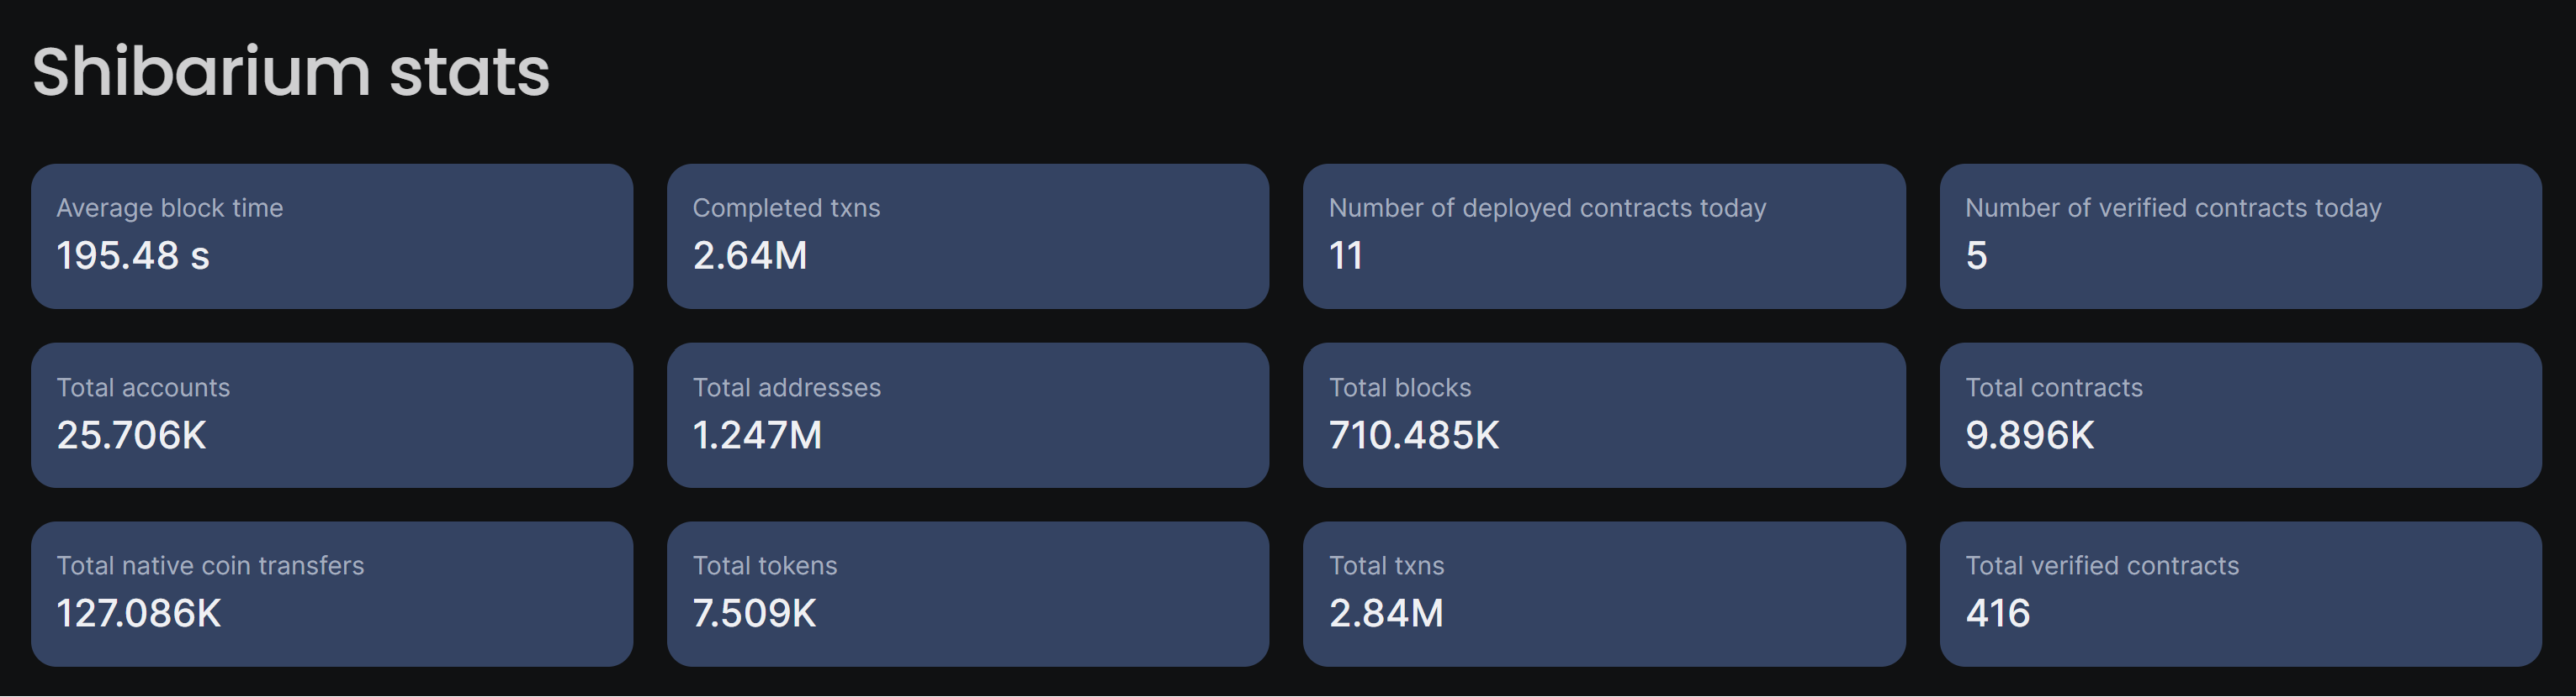Click the '5' verified contracts today value
This screenshot has height=697, width=2576.
(x=1977, y=255)
